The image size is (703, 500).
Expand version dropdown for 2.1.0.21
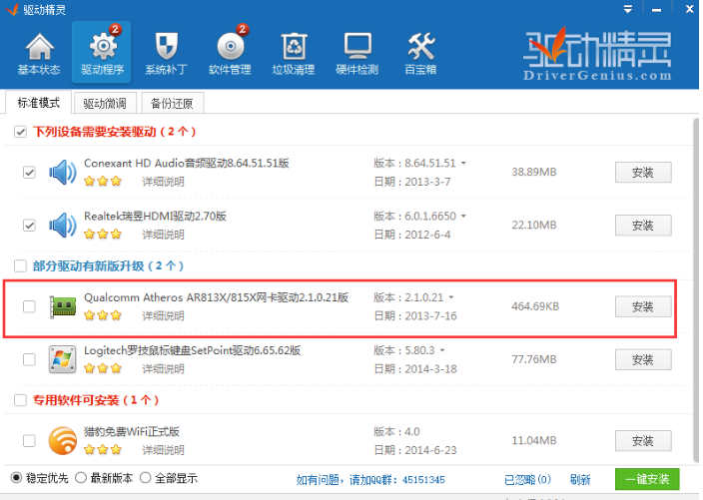451,297
